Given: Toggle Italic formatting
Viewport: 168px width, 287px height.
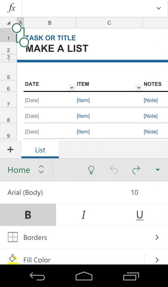Looking at the screenshot, I should (x=84, y=215).
